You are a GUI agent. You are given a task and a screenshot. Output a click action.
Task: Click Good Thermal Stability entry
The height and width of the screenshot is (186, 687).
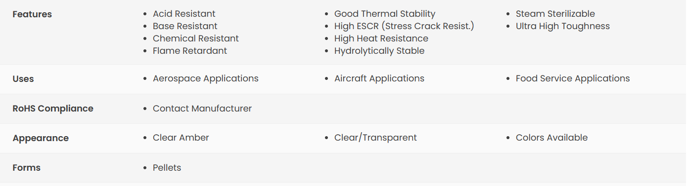[385, 14]
